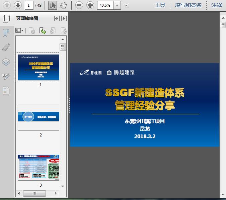Activate the Select text cursor tool

pos(53,5)
